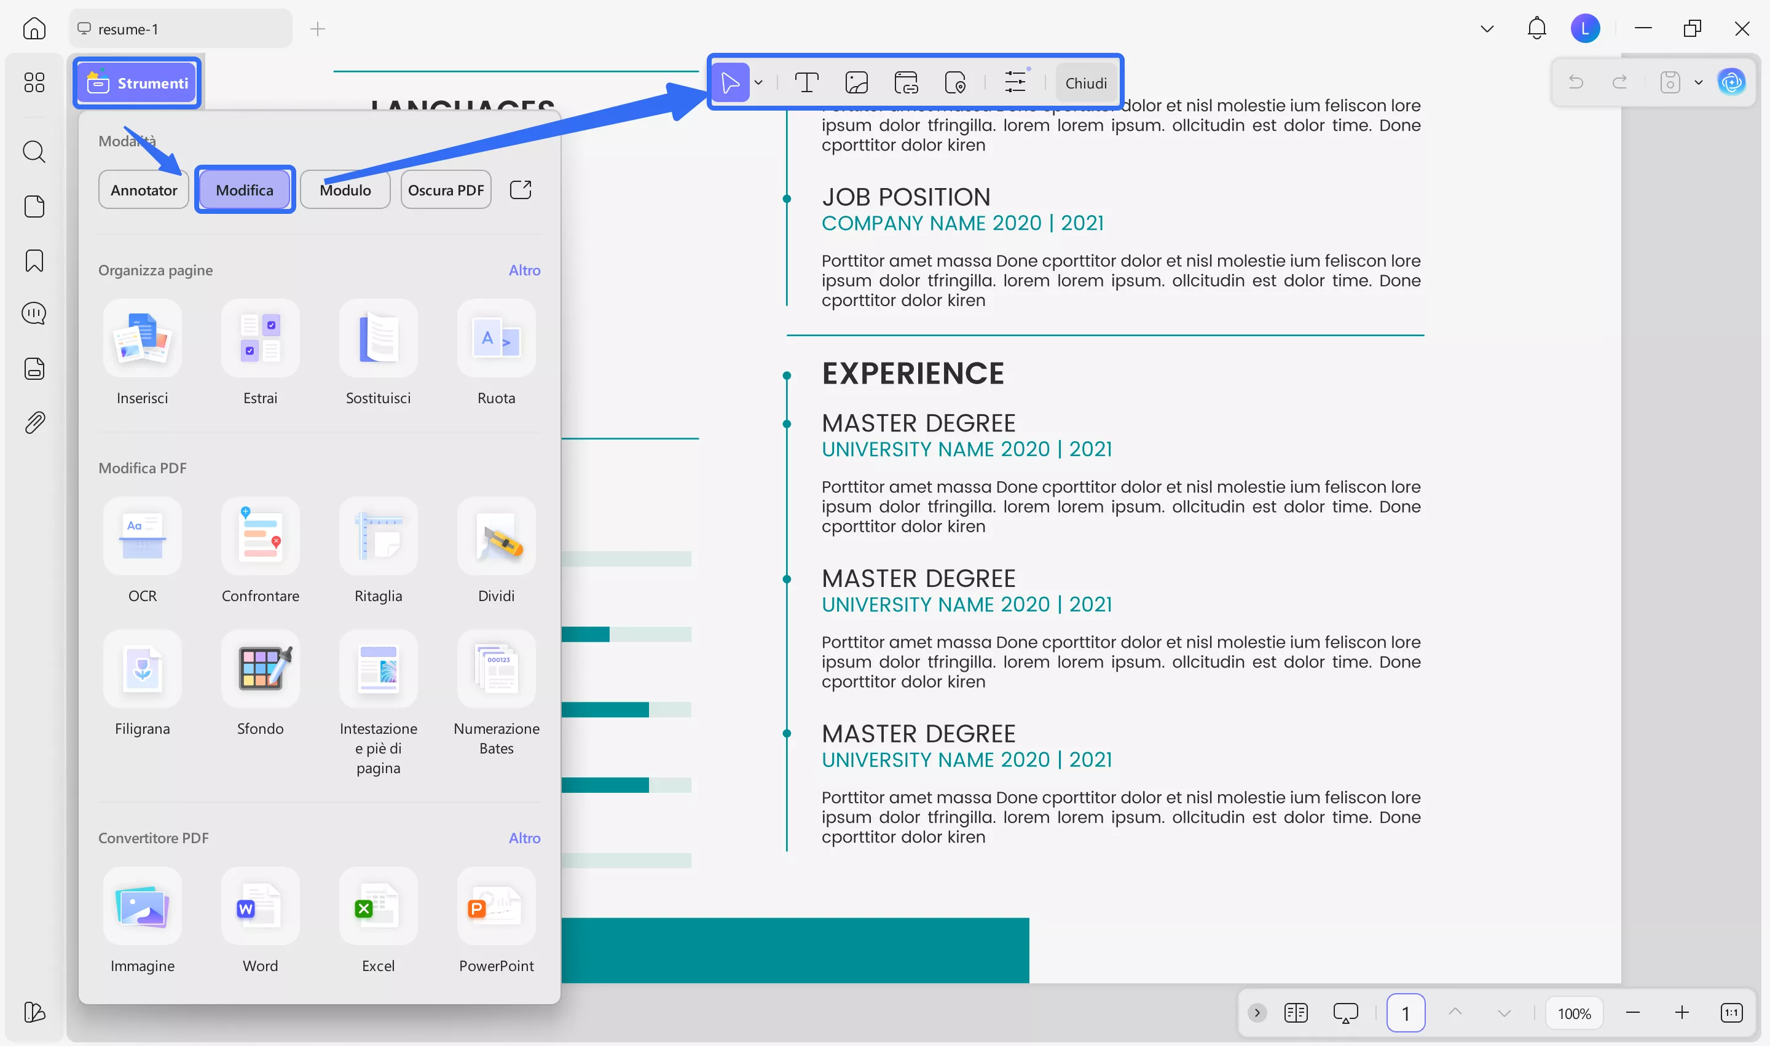This screenshot has height=1046, width=1770.
Task: Expand the tab list chevron
Action: pyautogui.click(x=1487, y=29)
